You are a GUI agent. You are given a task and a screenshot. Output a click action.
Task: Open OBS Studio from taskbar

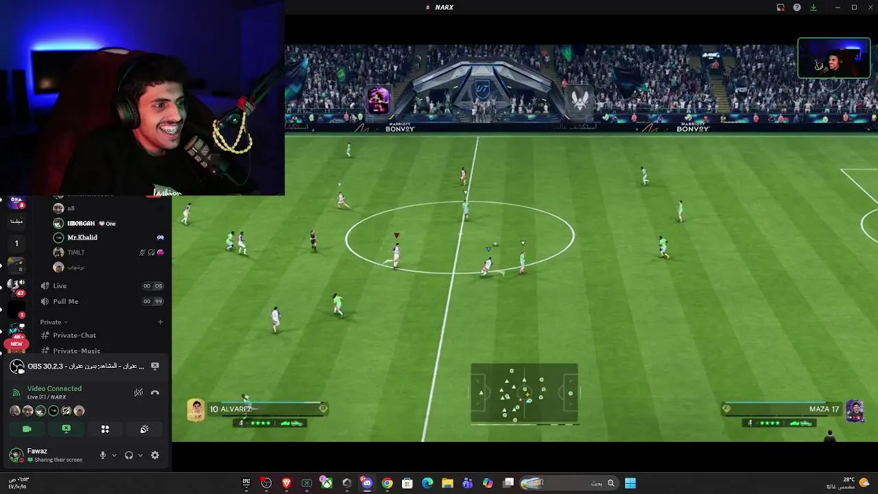[x=266, y=483]
